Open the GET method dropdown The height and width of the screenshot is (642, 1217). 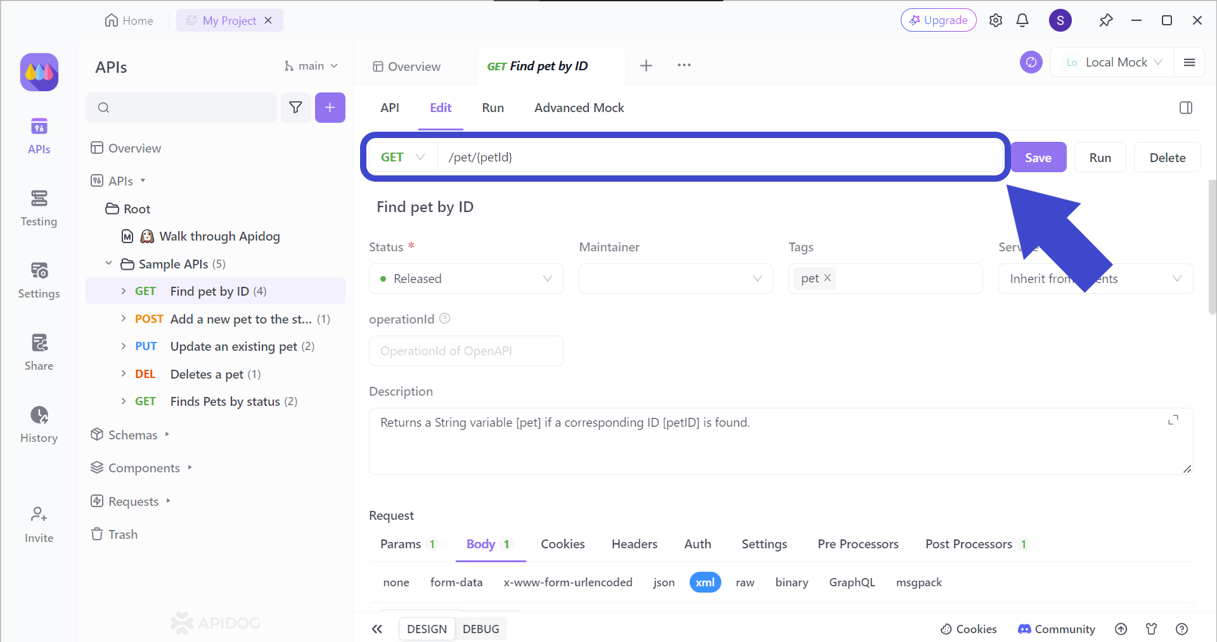click(402, 157)
